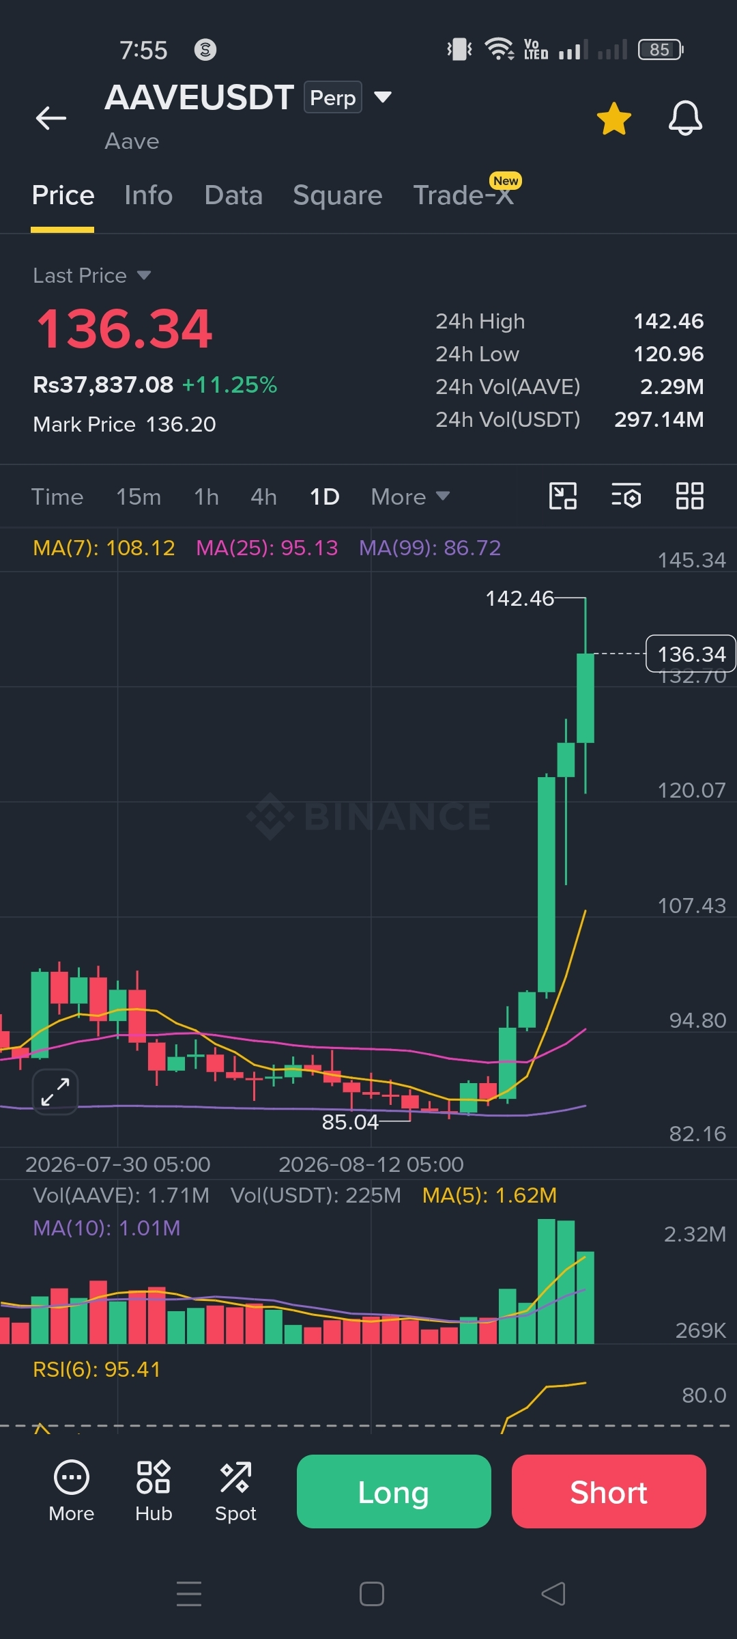
Task: Open the More menu icon in bottom bar
Action: pos(72,1491)
